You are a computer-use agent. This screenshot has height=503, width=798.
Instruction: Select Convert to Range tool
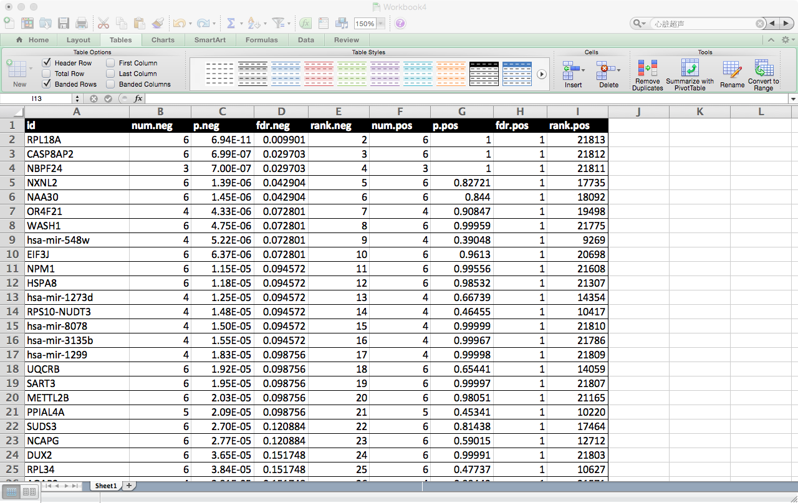(763, 68)
